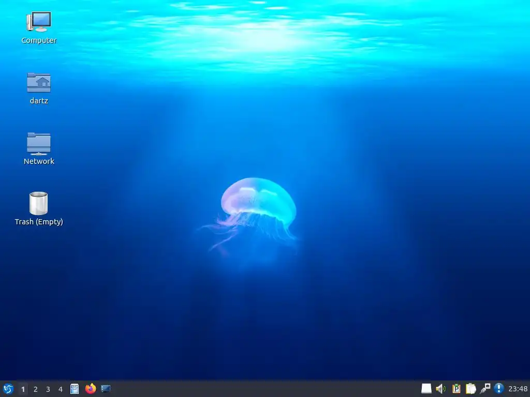Open the blue exclamation update notifier
The image size is (530, 397).
(x=499, y=389)
